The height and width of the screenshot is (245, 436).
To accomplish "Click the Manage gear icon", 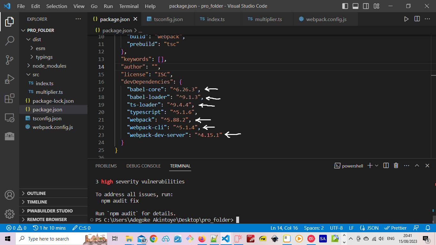I will [x=10, y=214].
